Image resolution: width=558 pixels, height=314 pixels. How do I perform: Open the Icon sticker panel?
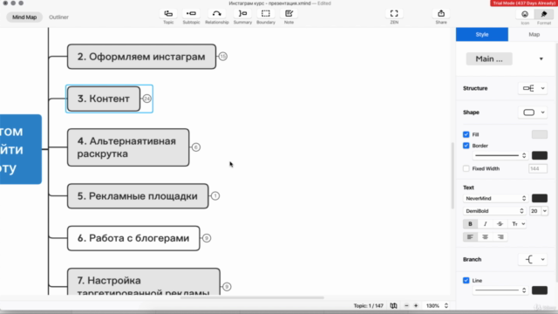click(x=525, y=14)
